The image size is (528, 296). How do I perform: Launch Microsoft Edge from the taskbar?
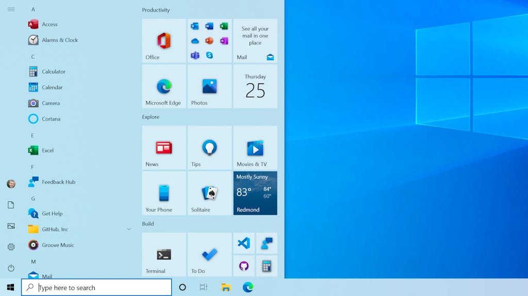click(x=248, y=287)
